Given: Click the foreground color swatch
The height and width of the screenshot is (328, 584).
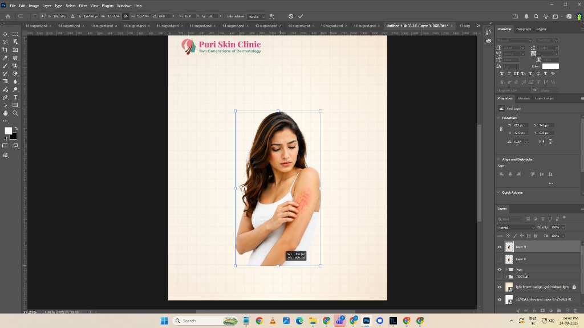Looking at the screenshot, I should [8, 131].
